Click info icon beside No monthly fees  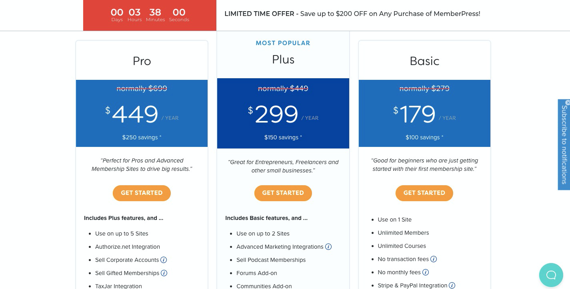pos(426,272)
